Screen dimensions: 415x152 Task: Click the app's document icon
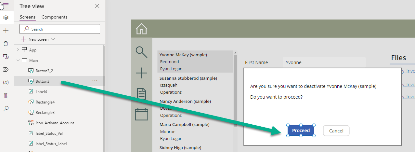pos(141,94)
